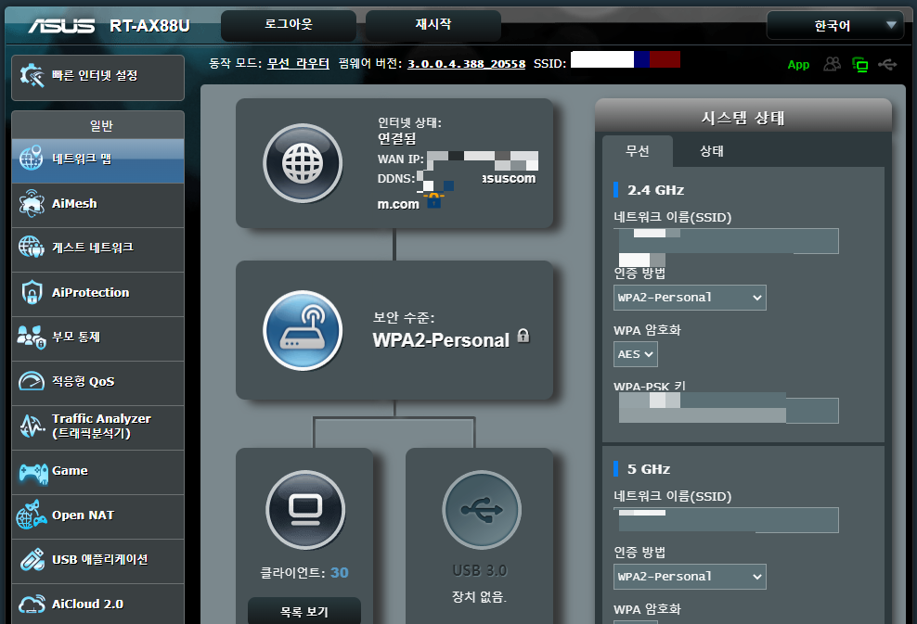The height and width of the screenshot is (624, 917).
Task: Select the Traffic Analyzer menu item
Action: coord(97,426)
